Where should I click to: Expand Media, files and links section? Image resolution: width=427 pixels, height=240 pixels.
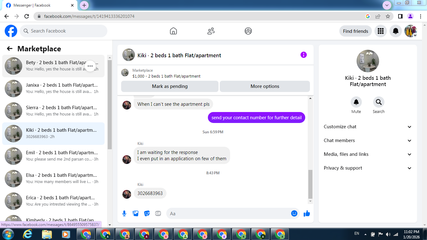(x=368, y=154)
